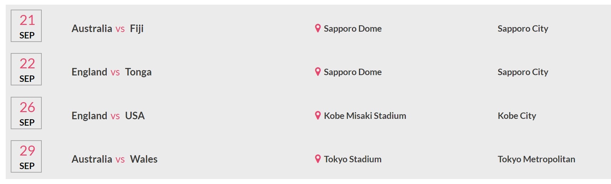Image resolution: width=611 pixels, height=184 pixels.
Task: Open the England vs USA match
Action: (x=108, y=116)
